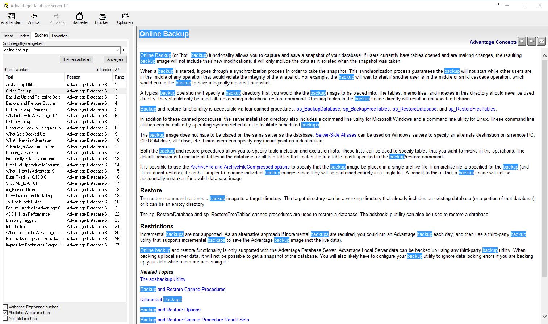
Task: Sort results by Rang column header
Action: pos(120,77)
